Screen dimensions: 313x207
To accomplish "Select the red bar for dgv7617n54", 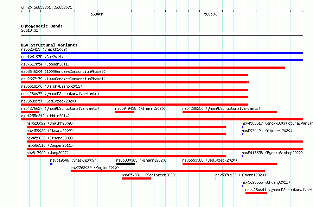I will pos(153,68).
